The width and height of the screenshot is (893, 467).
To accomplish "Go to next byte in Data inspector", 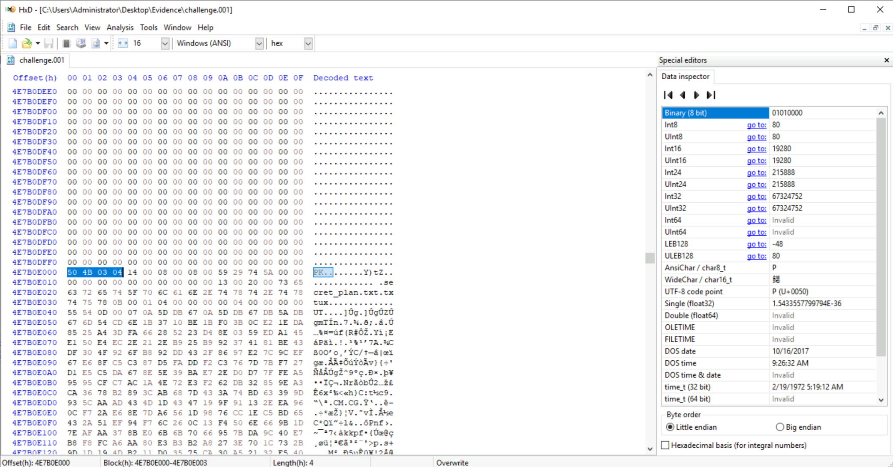I will pyautogui.click(x=697, y=95).
